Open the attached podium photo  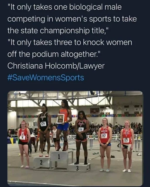(75, 138)
